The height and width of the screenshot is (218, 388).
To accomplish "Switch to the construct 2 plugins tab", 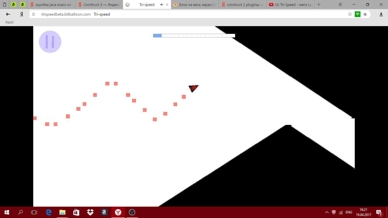I will coord(242,5).
